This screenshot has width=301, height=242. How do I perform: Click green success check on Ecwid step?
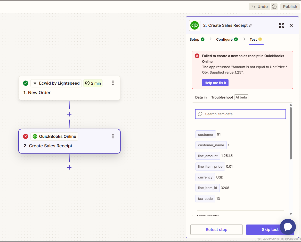[26, 83]
